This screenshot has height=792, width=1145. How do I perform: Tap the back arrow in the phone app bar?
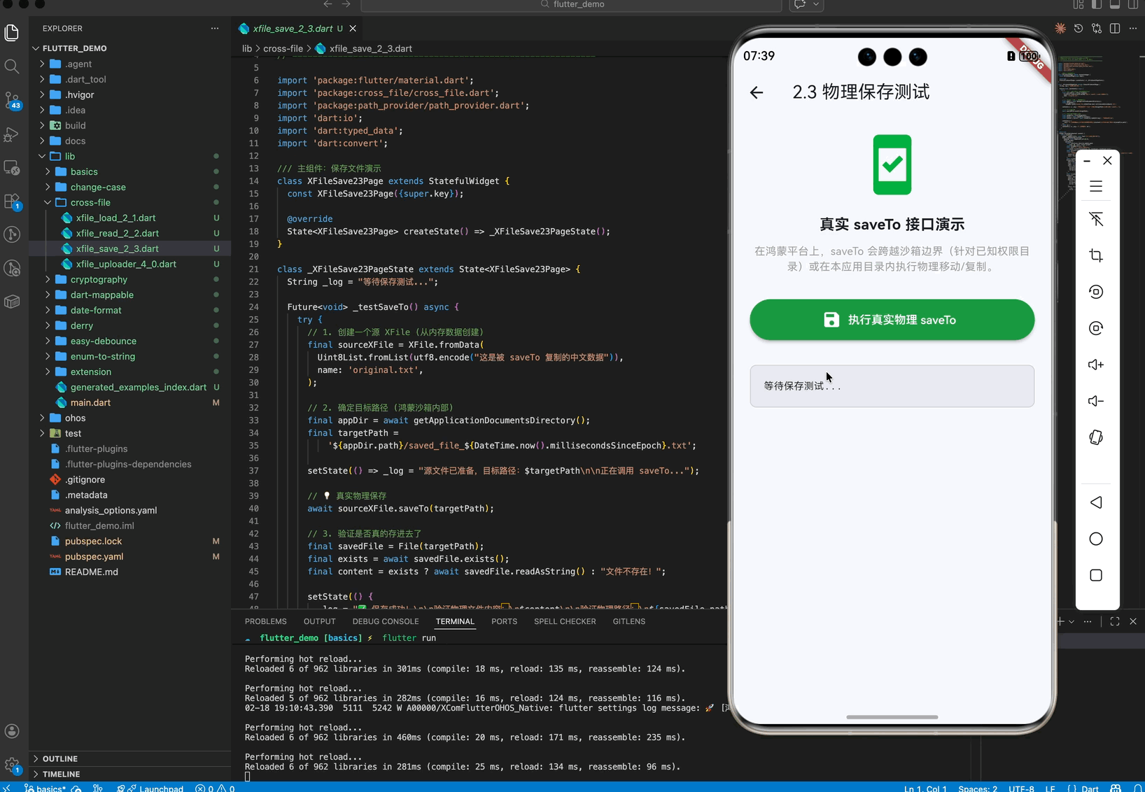pyautogui.click(x=757, y=92)
